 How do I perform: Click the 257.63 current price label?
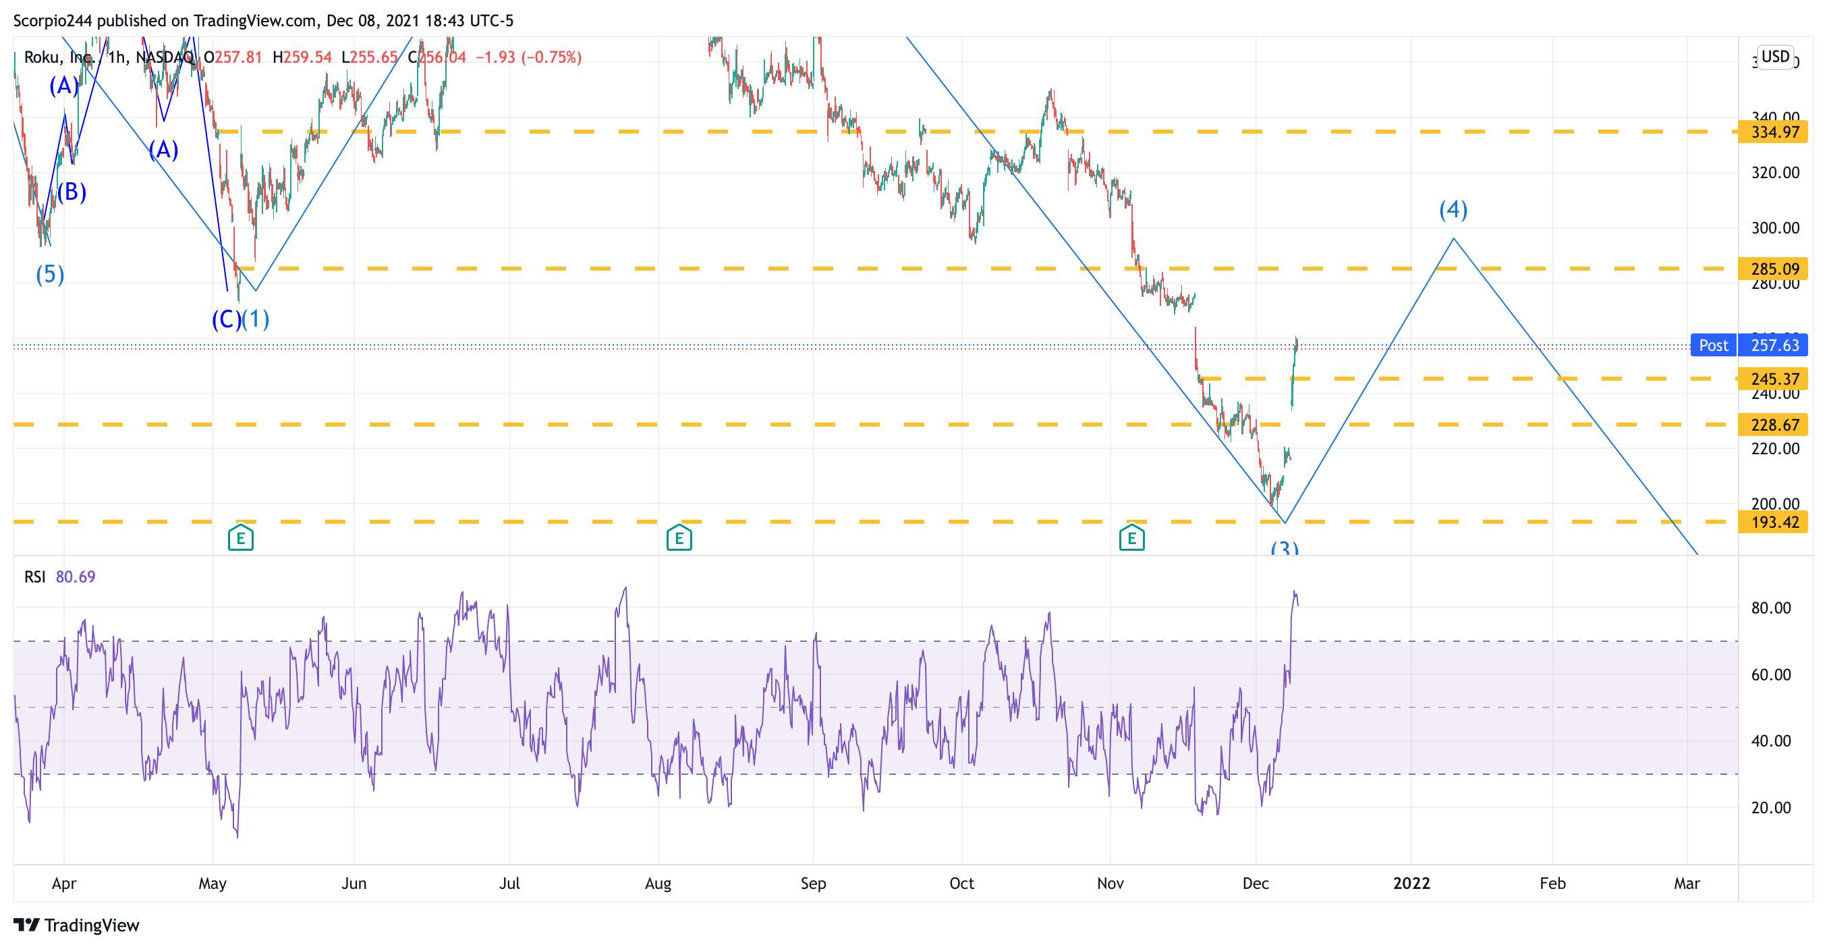click(1774, 346)
